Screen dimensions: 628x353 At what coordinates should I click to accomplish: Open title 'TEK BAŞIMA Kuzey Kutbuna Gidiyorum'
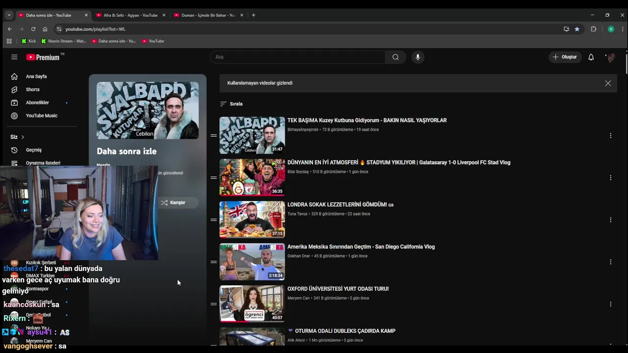(367, 121)
